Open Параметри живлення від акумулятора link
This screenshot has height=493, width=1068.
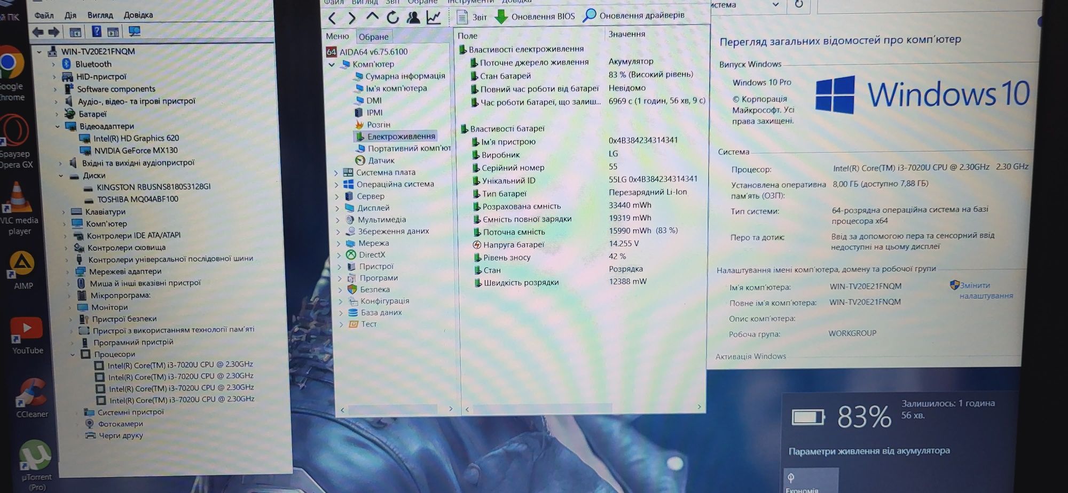[x=869, y=451]
